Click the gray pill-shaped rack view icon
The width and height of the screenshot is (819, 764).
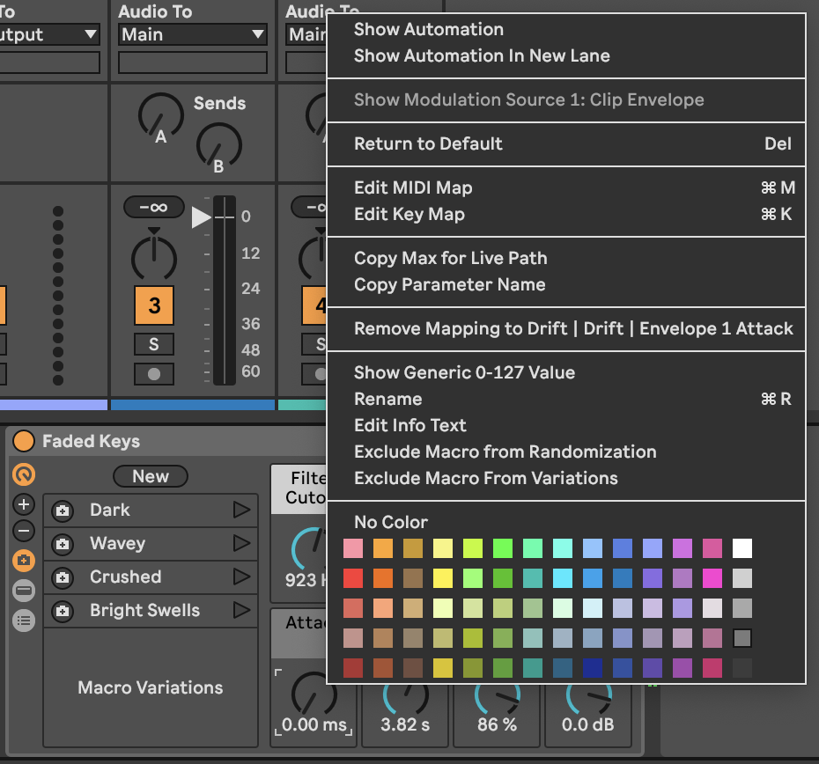(24, 591)
